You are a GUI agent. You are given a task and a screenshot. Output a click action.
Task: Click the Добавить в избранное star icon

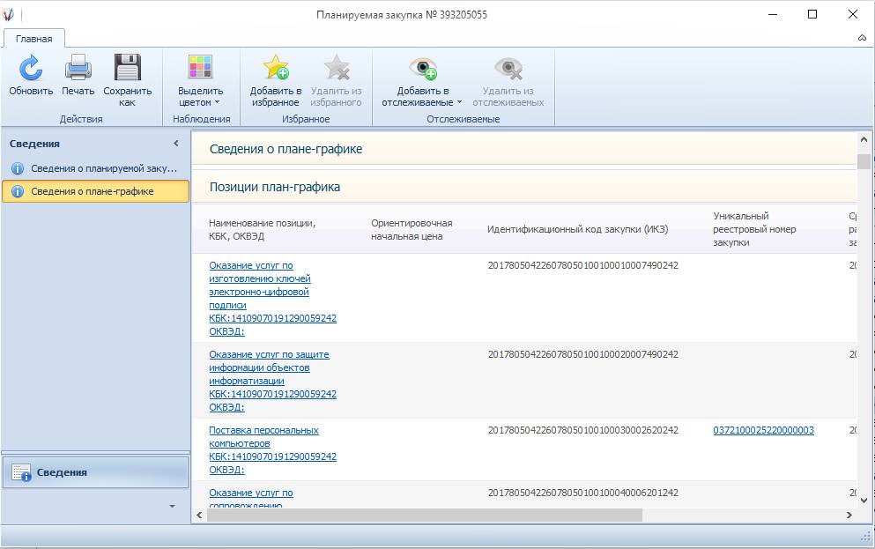(276, 68)
